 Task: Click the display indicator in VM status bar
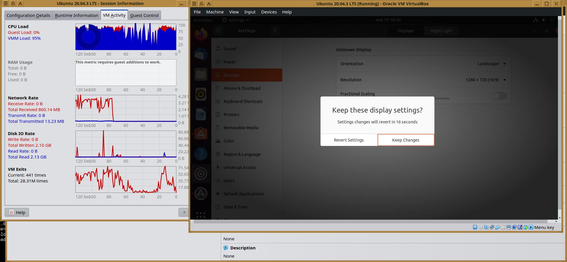point(508,227)
